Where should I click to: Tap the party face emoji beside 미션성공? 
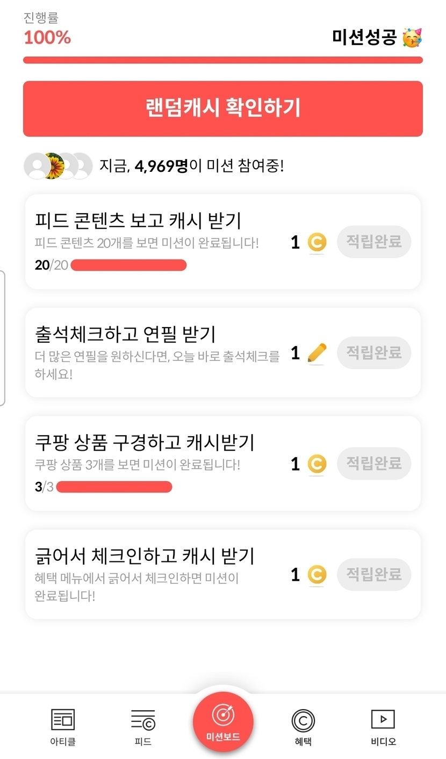(x=413, y=38)
